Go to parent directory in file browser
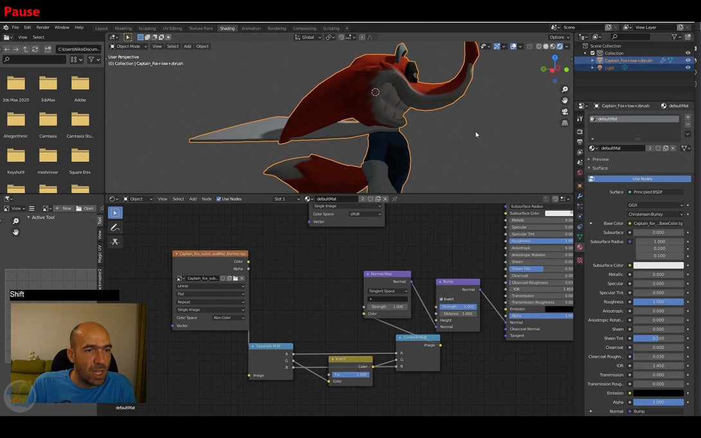Screen dimensions: 701x438 click(x=26, y=49)
